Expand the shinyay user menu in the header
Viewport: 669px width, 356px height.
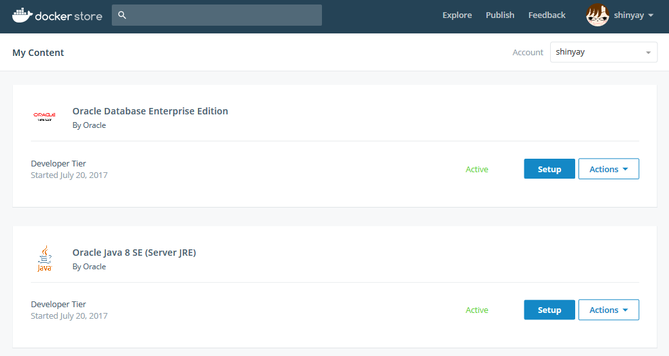634,15
